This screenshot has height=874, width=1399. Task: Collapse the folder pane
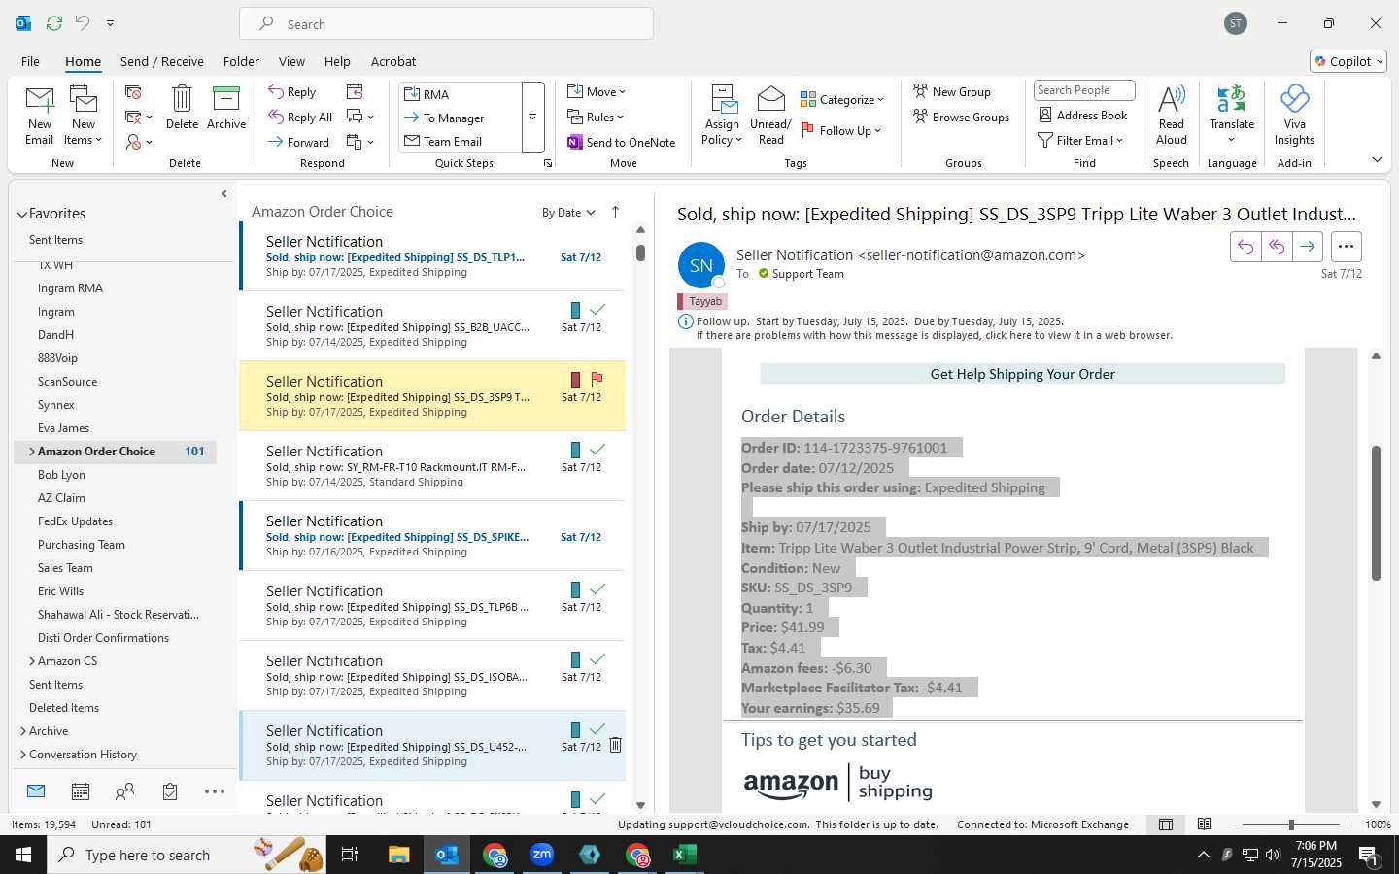224,194
